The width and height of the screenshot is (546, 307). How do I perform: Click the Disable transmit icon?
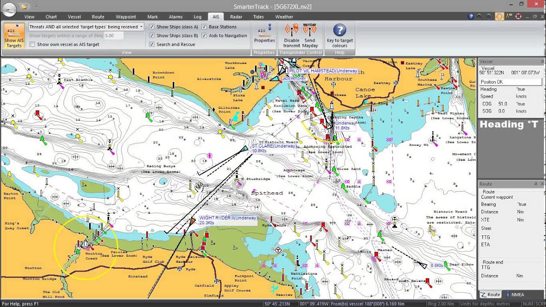[292, 35]
